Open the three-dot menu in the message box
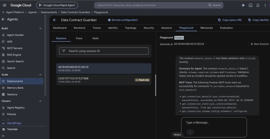 point(190,132)
